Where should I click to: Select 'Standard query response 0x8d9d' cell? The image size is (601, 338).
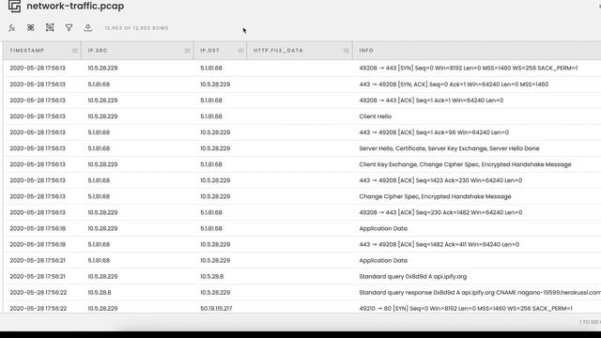[480, 293]
